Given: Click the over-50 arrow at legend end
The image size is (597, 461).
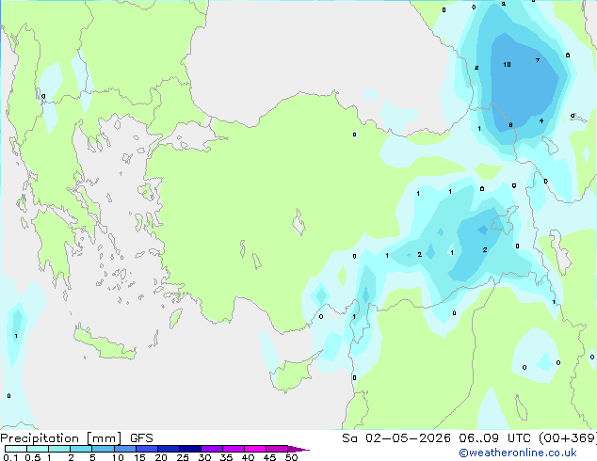Looking at the screenshot, I should pyautogui.click(x=298, y=449).
